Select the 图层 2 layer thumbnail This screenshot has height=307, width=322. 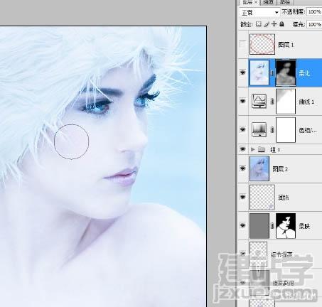(259, 168)
